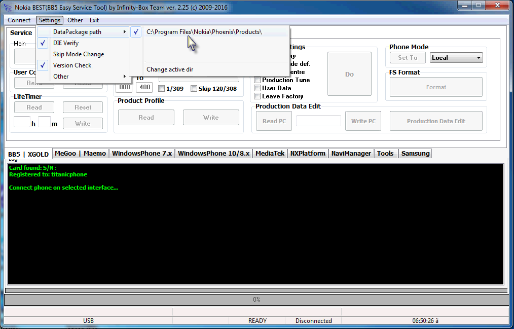514x329 pixels.
Task: Choose Change active dir
Action: pos(209,69)
